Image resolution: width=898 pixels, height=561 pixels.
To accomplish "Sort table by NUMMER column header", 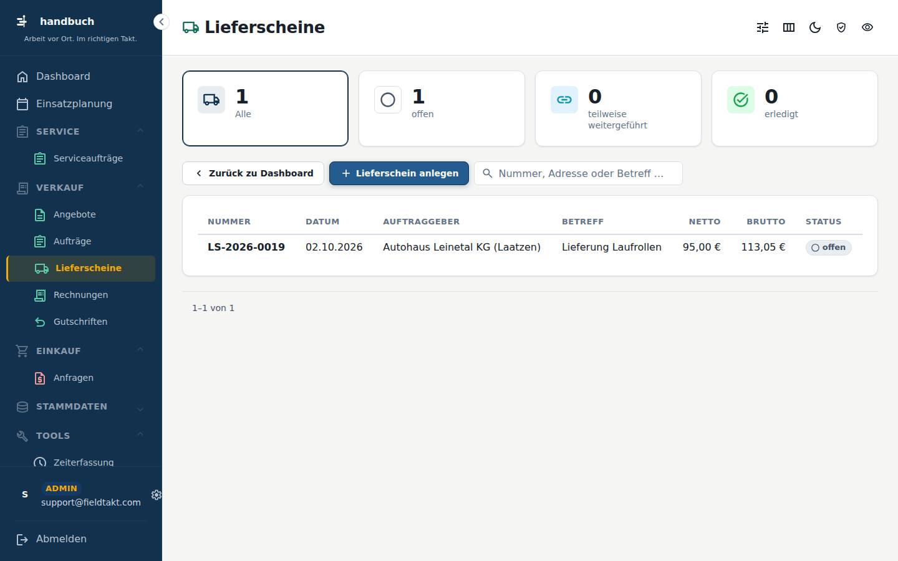I will click(229, 222).
